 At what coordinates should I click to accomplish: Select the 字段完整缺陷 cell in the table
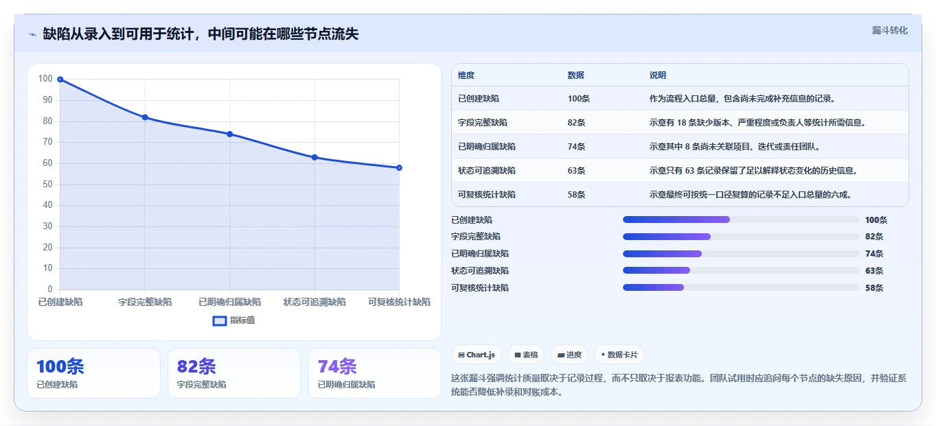point(483,123)
